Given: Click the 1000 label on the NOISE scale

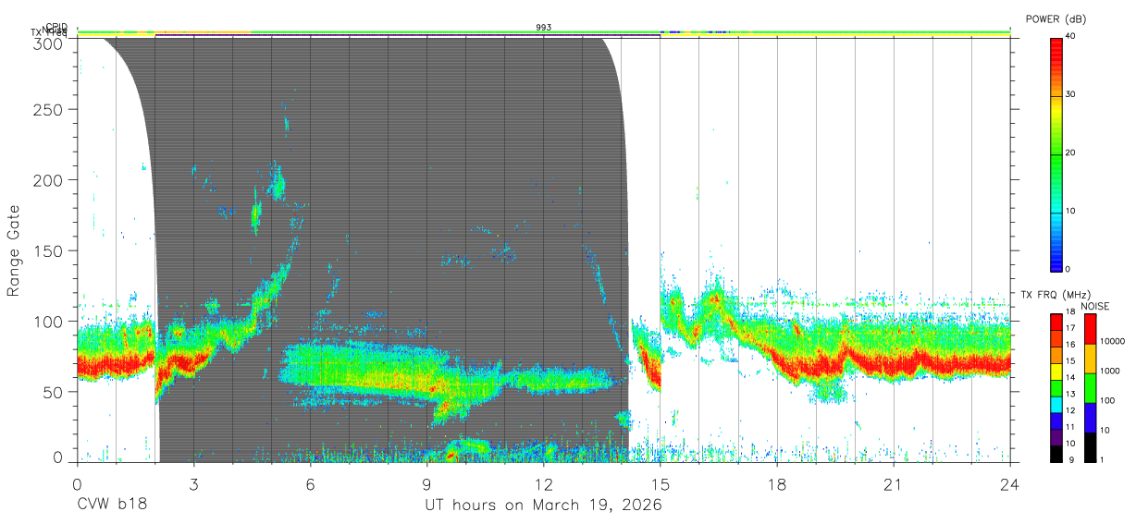Looking at the screenshot, I should coord(1110,370).
